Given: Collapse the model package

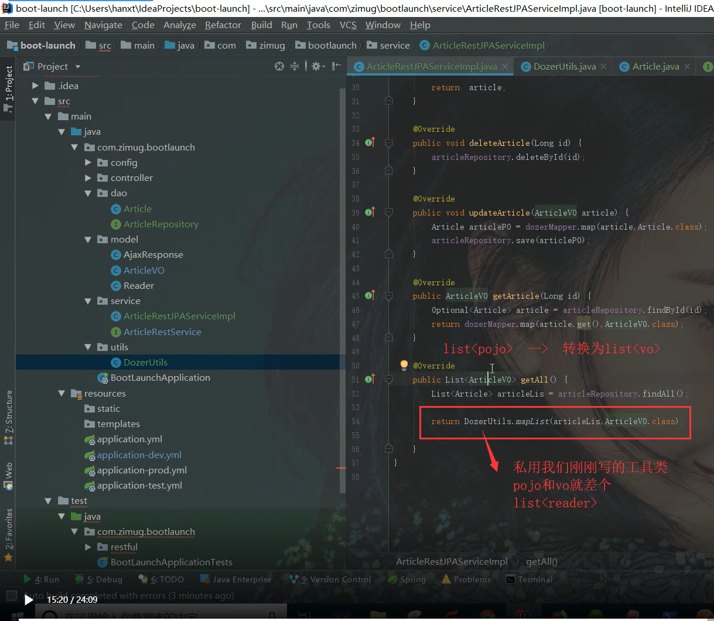Looking at the screenshot, I should tap(88, 240).
